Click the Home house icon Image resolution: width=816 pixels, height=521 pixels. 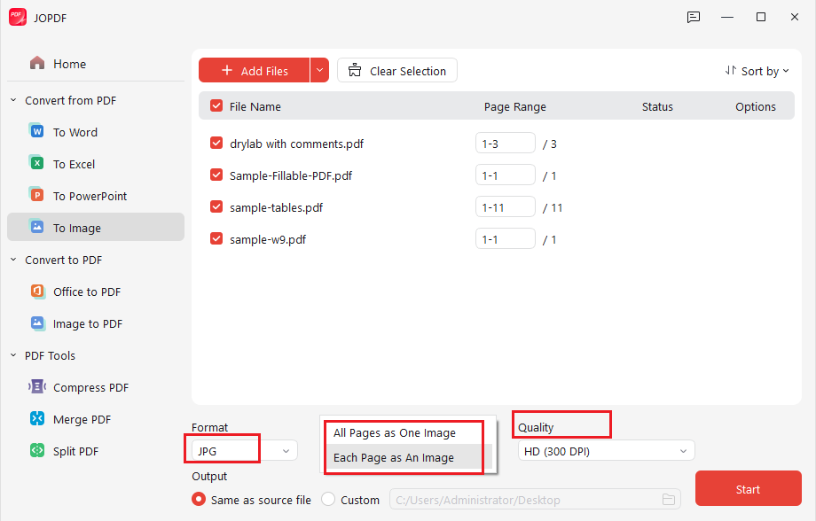click(37, 64)
